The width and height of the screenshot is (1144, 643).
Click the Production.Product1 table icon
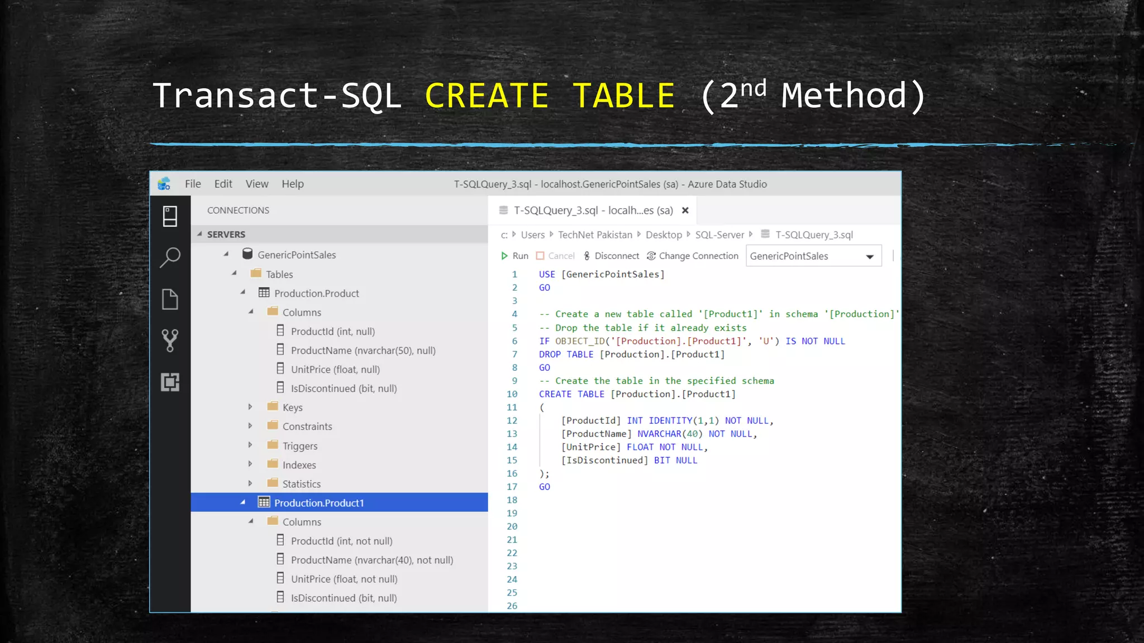pos(264,502)
